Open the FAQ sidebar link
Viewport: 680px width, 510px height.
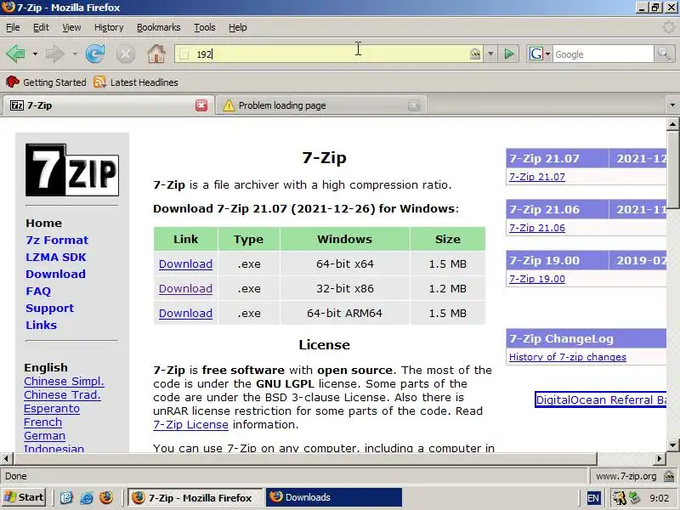pyautogui.click(x=38, y=291)
